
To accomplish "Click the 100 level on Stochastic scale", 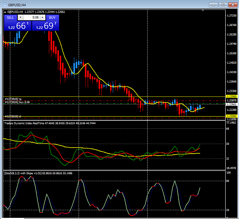I will (228, 172).
